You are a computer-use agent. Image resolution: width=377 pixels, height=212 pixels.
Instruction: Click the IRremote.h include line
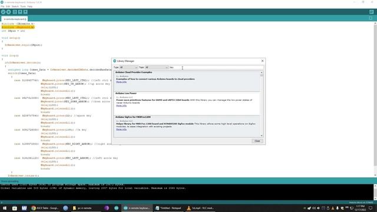[x=18, y=24]
